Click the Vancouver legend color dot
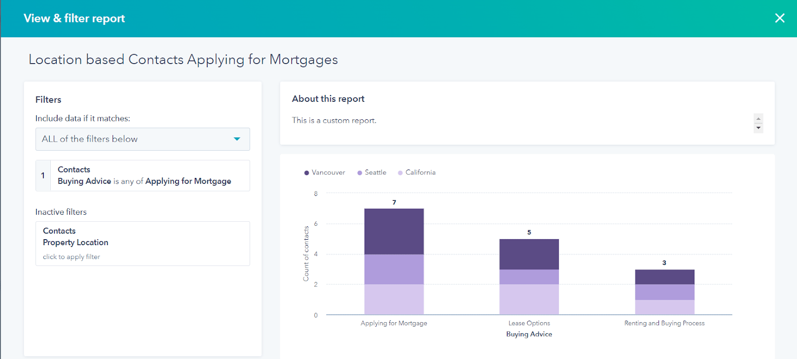This screenshot has height=359, width=797. [x=306, y=172]
